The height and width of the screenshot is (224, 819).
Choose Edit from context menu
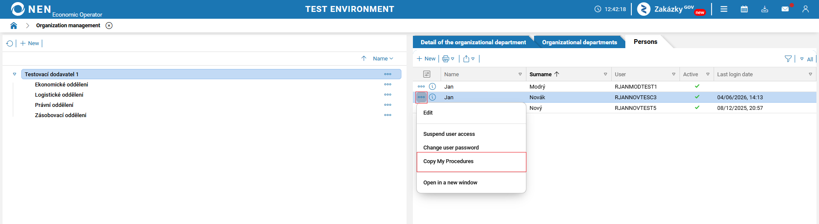point(471,113)
